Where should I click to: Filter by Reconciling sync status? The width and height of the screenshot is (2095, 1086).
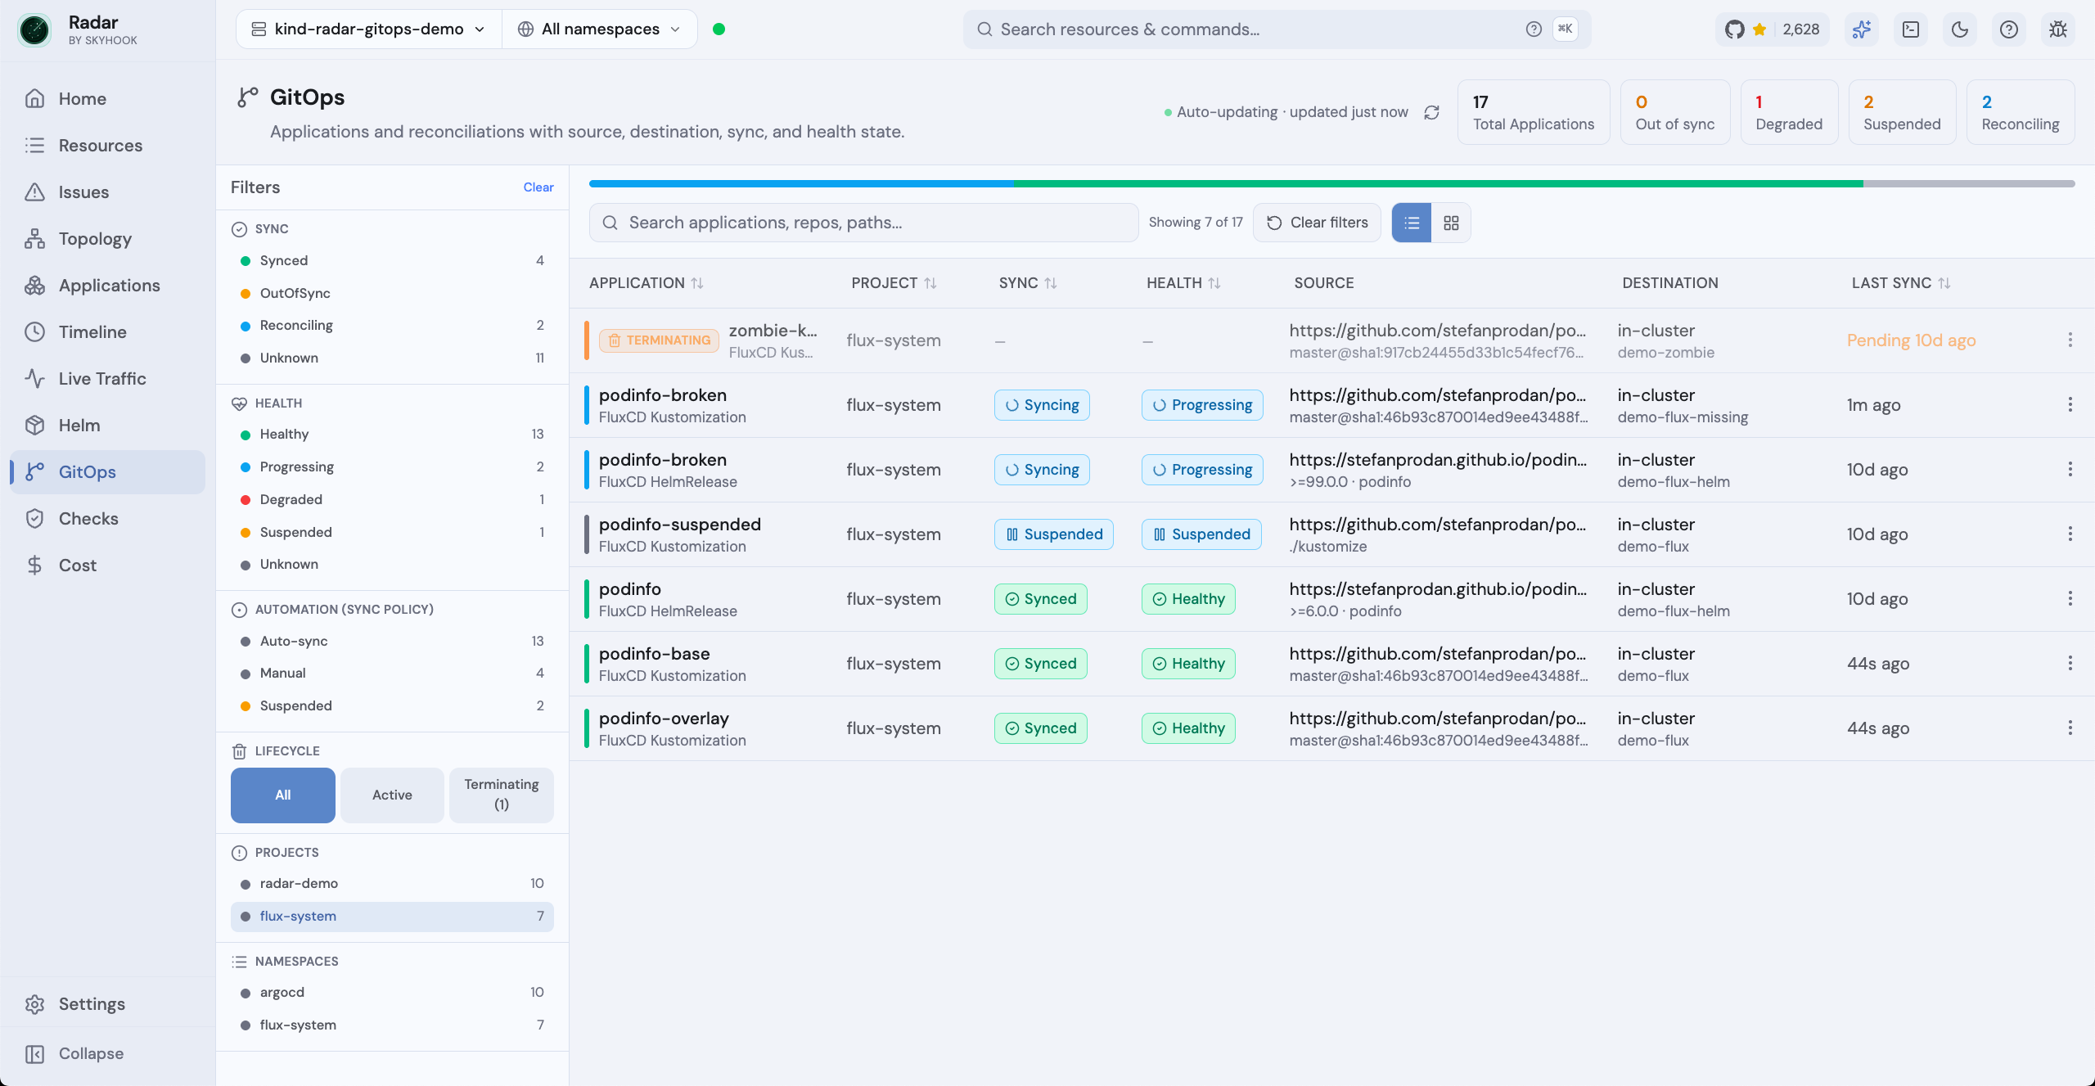pyautogui.click(x=392, y=326)
